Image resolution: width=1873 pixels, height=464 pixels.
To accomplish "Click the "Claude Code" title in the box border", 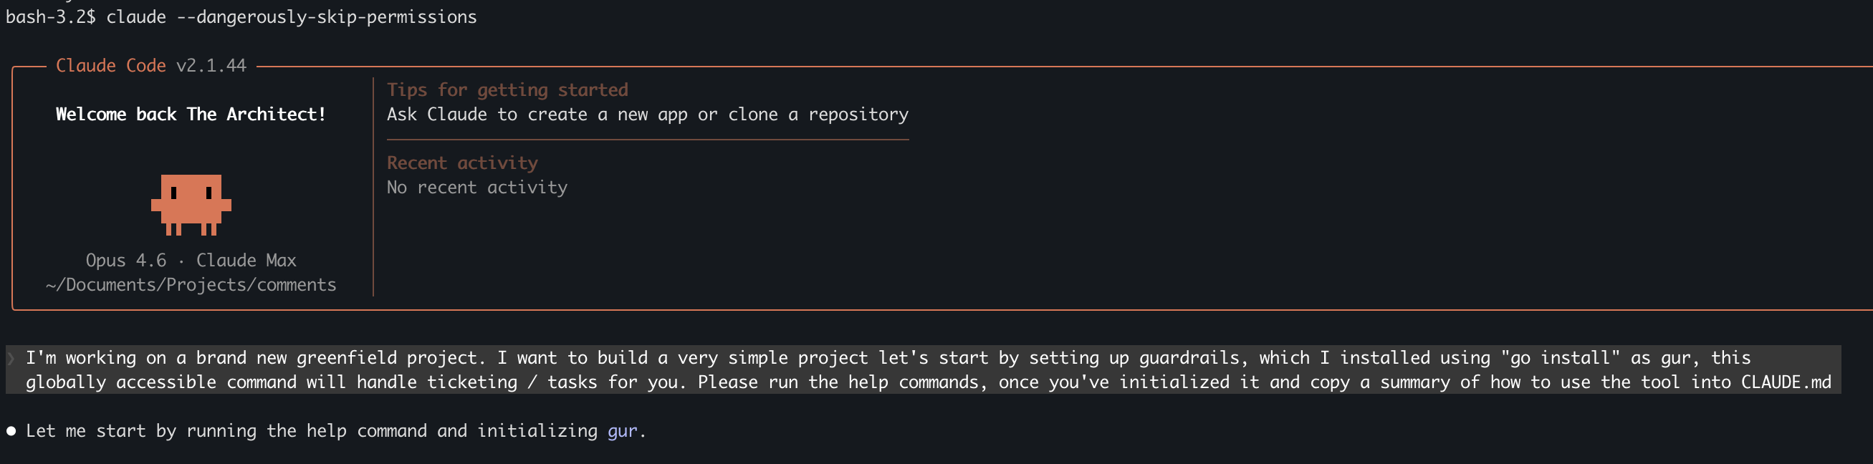I will tap(110, 65).
